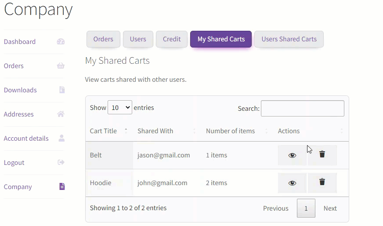
Task: Go to the Next page of entries
Action: click(330, 208)
